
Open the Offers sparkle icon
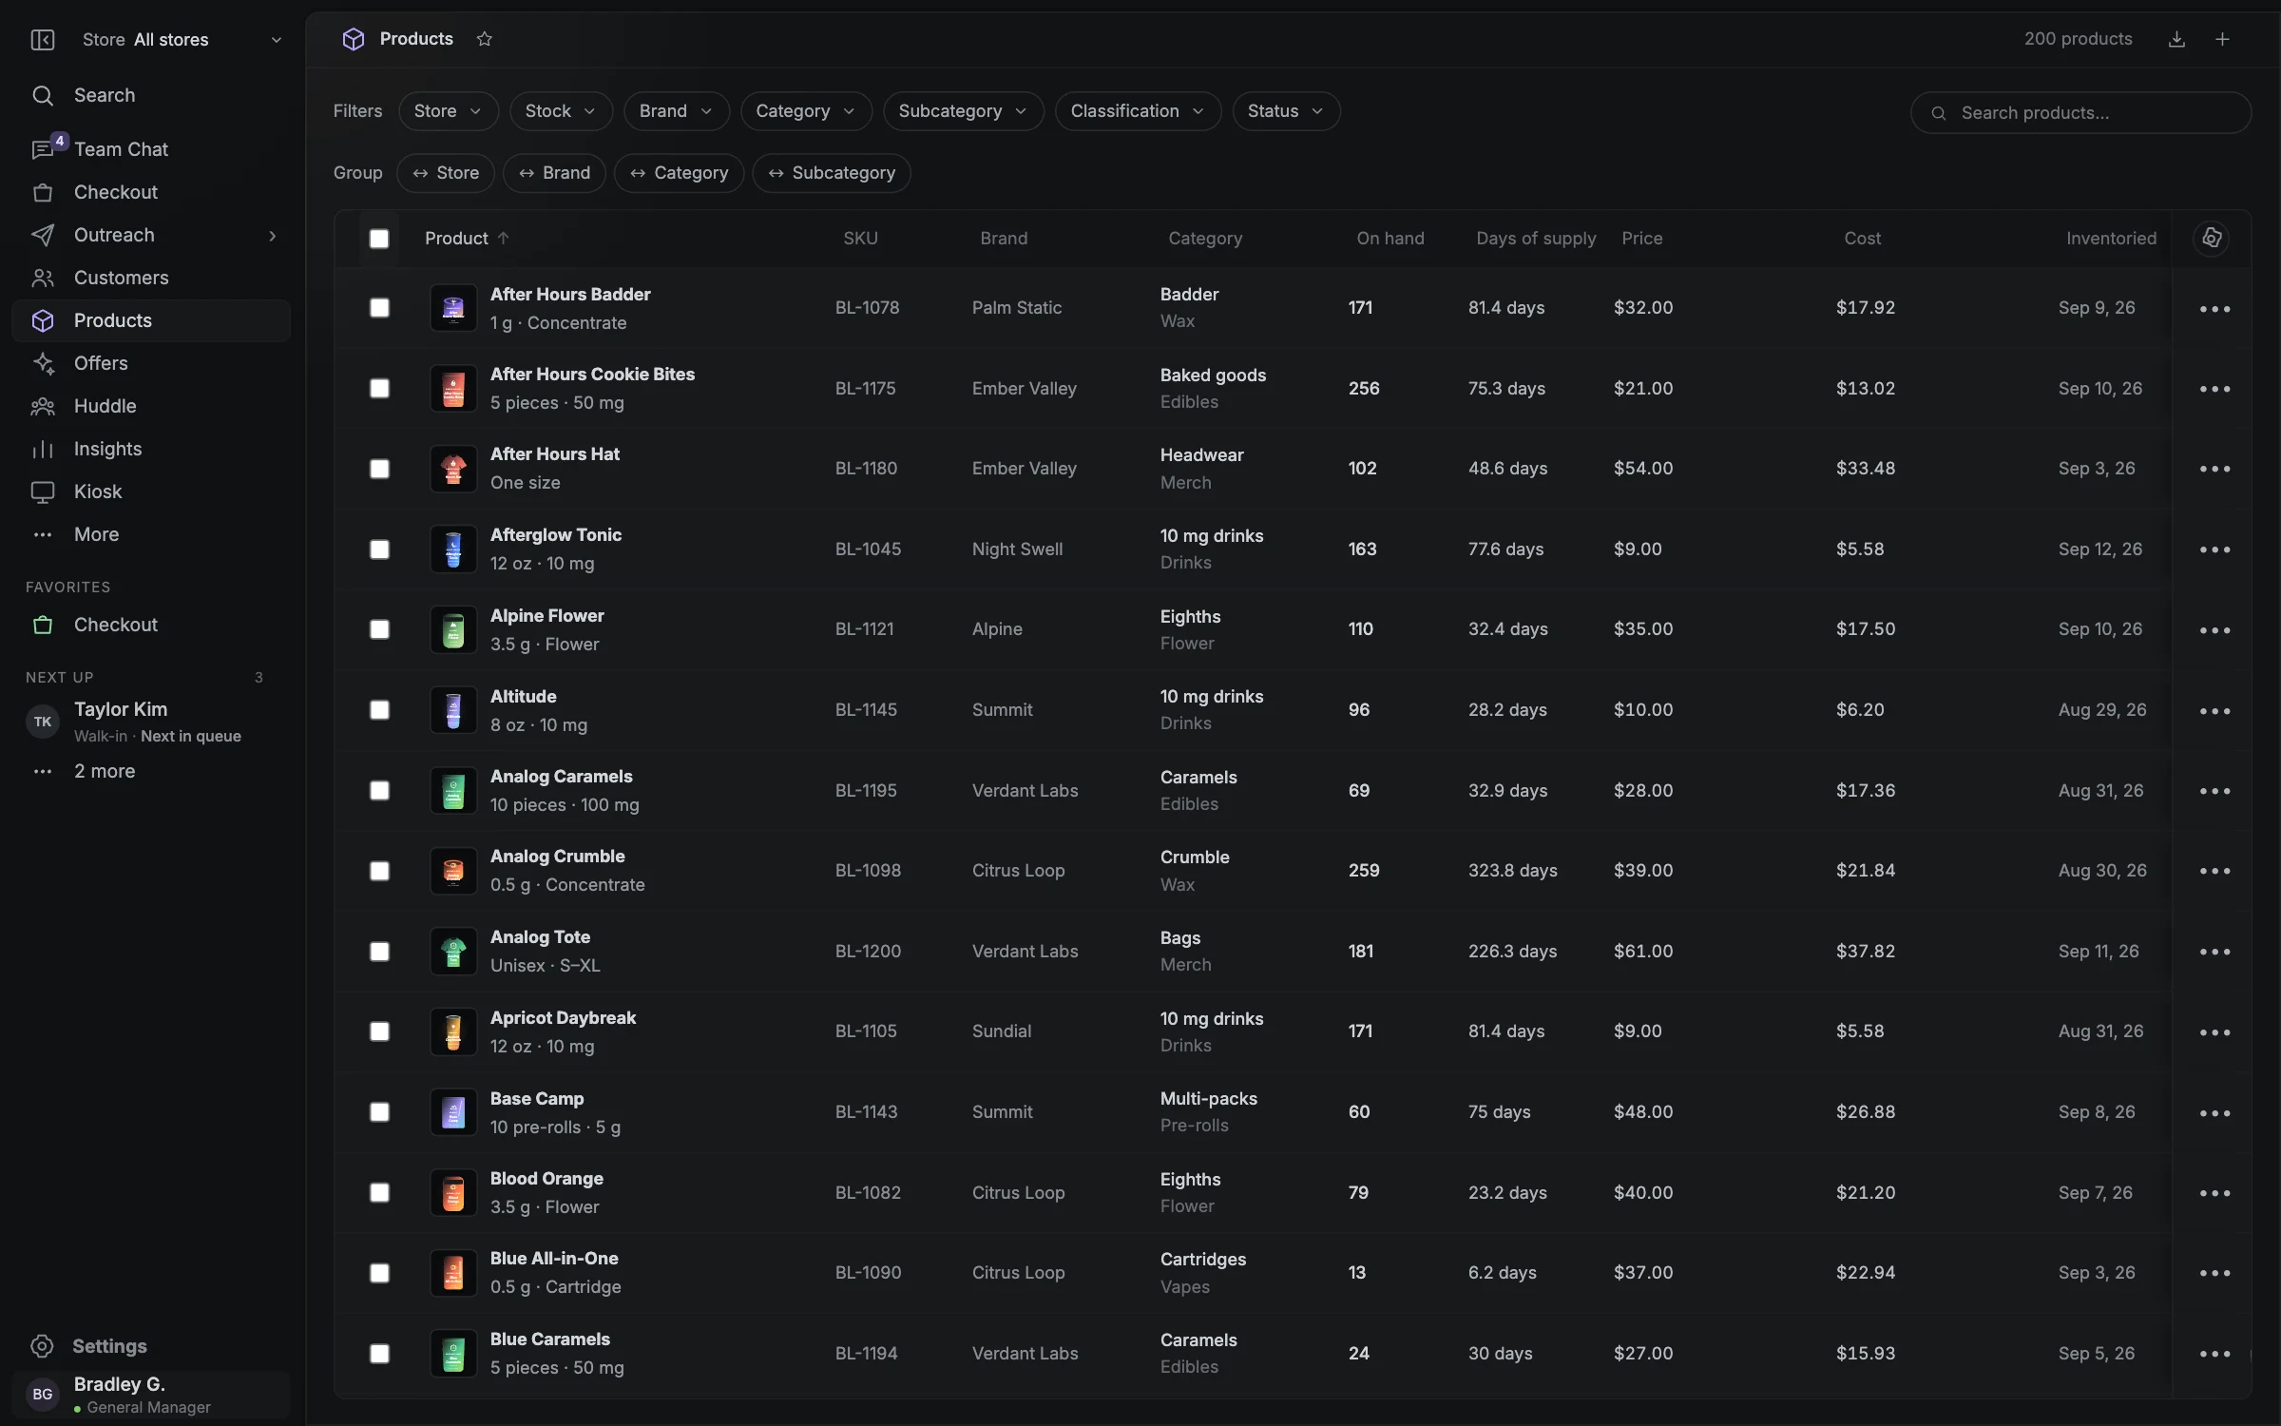(x=43, y=363)
